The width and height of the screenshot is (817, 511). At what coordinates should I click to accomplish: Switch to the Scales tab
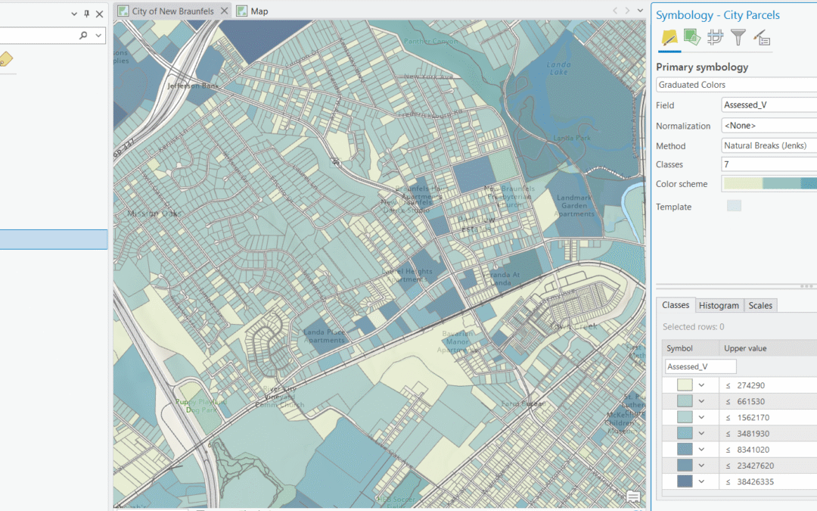coord(760,305)
